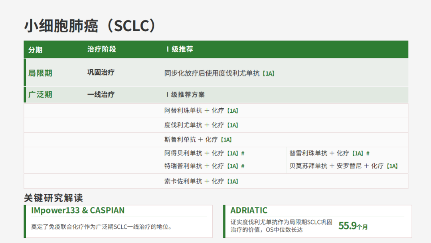The width and height of the screenshot is (431, 243).
Task: Select the 局限期 stage row label
Action: pyautogui.click(x=40, y=73)
